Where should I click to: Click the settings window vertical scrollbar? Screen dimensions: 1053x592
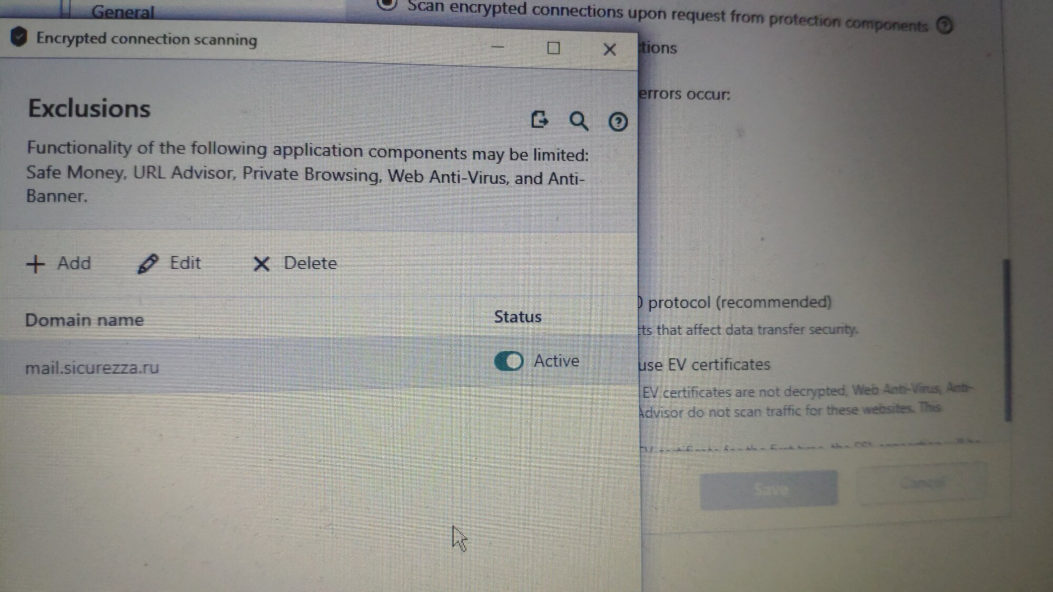(1007, 339)
